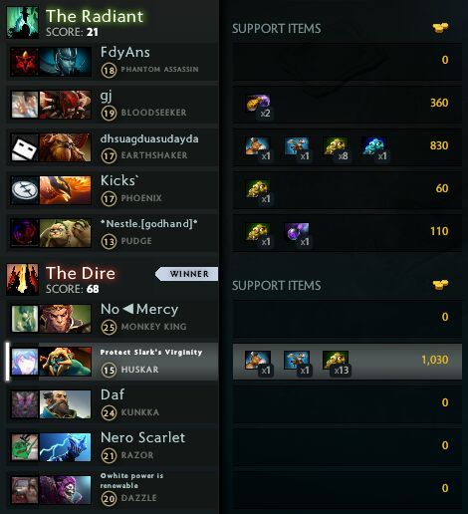Click the Dire team logo
This screenshot has width=468, height=514.
pos(23,279)
